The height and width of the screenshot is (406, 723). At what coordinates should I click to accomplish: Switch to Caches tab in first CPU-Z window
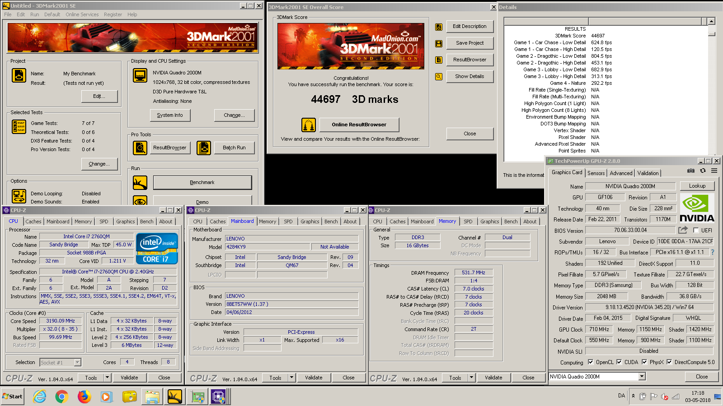[33, 221]
